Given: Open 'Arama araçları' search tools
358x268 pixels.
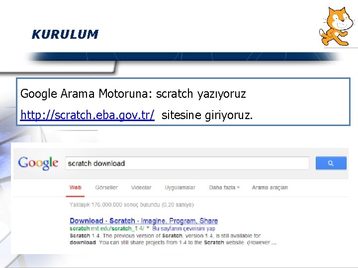Looking at the screenshot, I should [269, 188].
